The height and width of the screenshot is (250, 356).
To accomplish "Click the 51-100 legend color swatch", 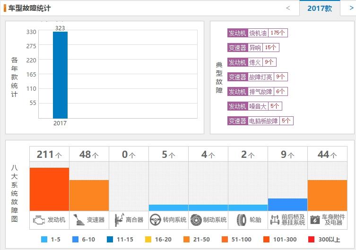I will (x=225, y=239).
